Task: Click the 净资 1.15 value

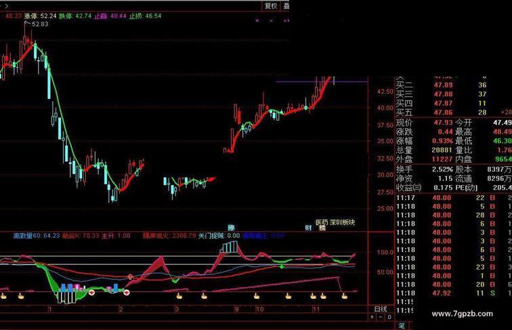Action: (445, 179)
